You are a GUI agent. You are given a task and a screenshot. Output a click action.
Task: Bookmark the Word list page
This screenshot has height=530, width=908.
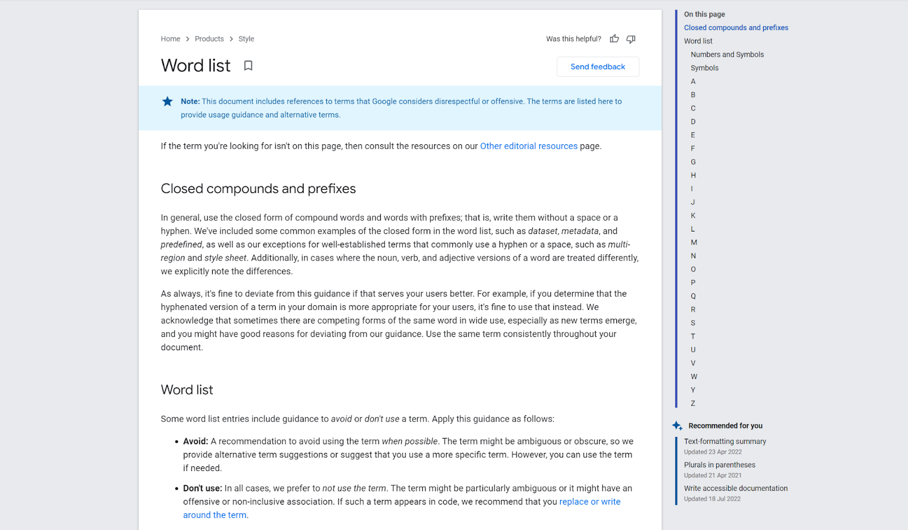248,65
